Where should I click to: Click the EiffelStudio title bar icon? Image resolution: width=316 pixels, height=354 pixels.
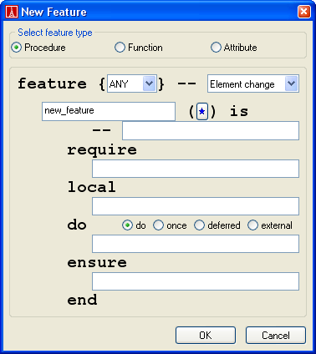12,12
